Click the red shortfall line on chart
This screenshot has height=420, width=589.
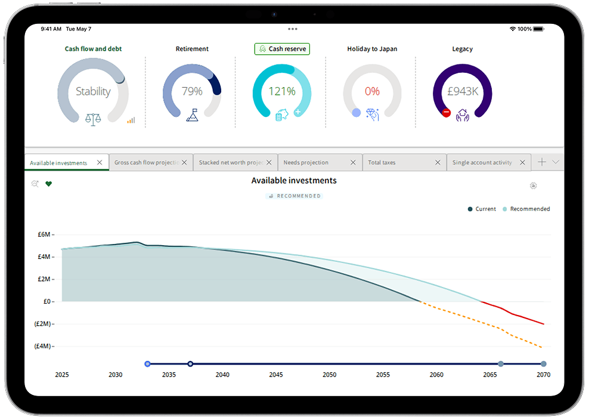point(513,313)
